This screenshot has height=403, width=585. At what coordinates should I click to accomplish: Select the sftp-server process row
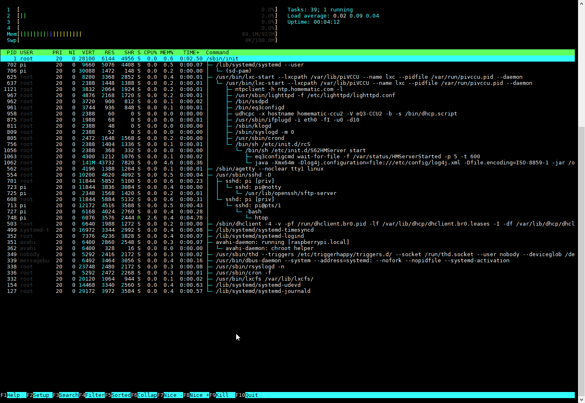(x=288, y=193)
